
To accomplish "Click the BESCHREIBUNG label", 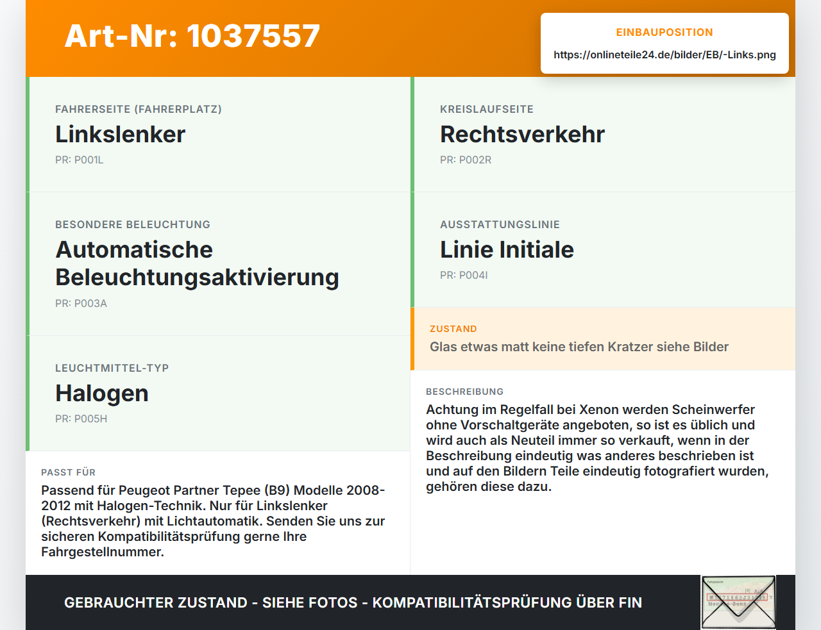I will 465,392.
